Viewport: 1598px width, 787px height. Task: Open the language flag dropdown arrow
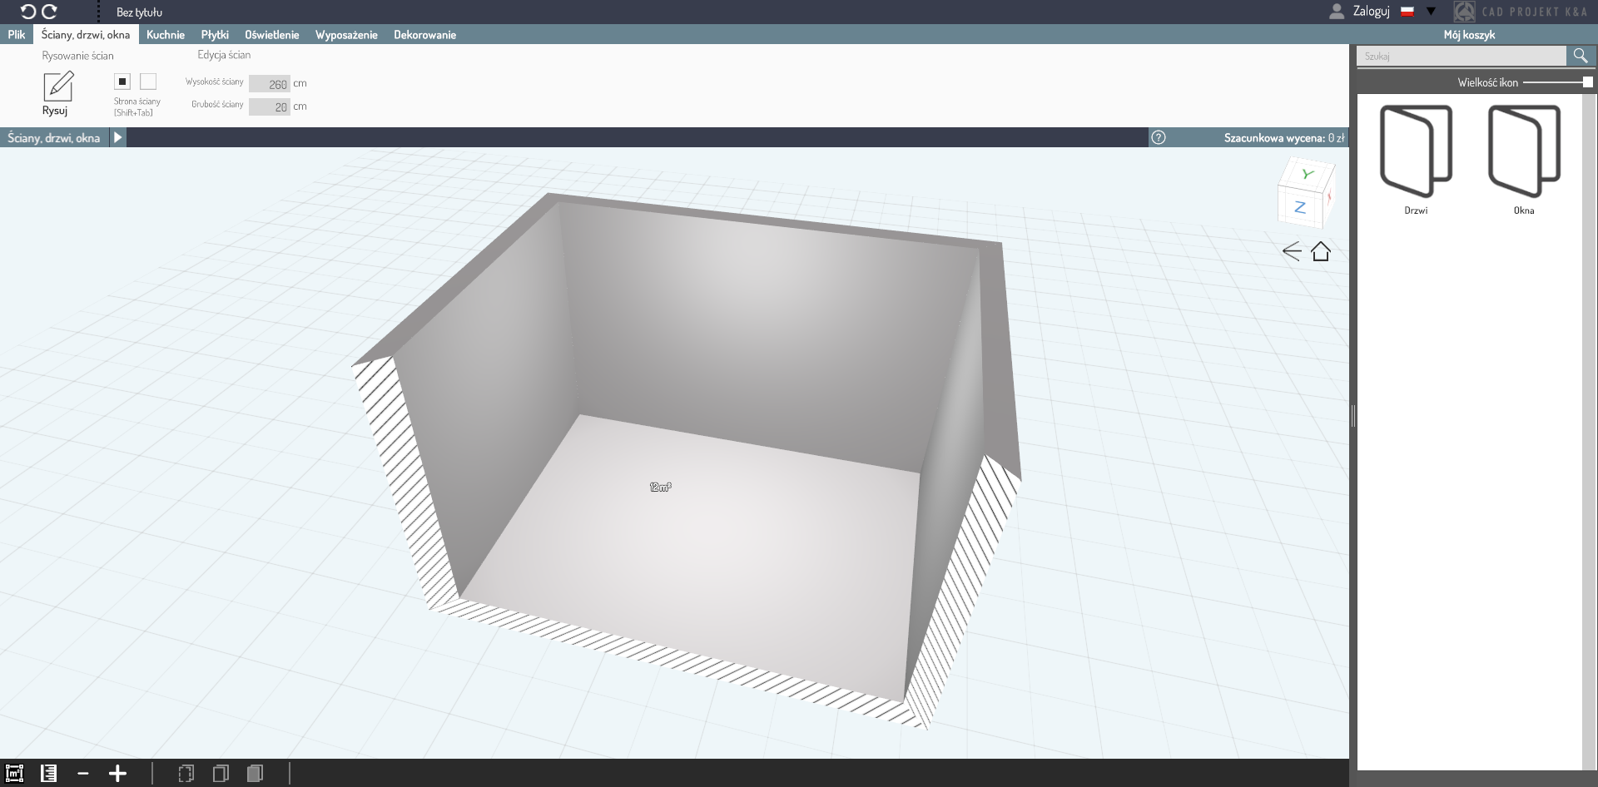point(1431,12)
